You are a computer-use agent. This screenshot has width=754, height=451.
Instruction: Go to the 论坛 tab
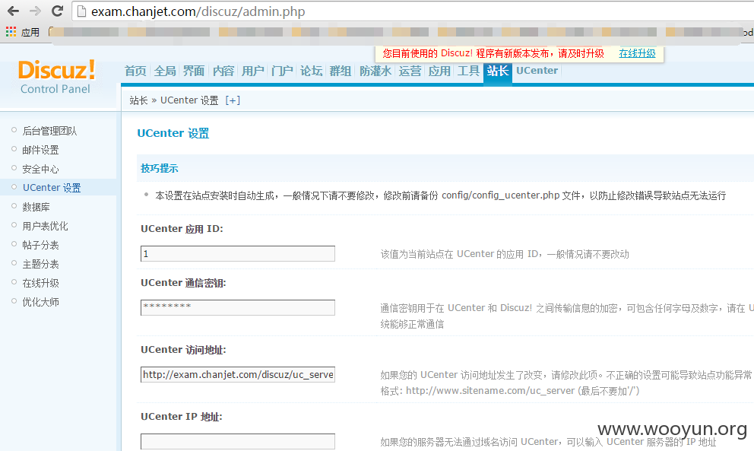(x=311, y=71)
